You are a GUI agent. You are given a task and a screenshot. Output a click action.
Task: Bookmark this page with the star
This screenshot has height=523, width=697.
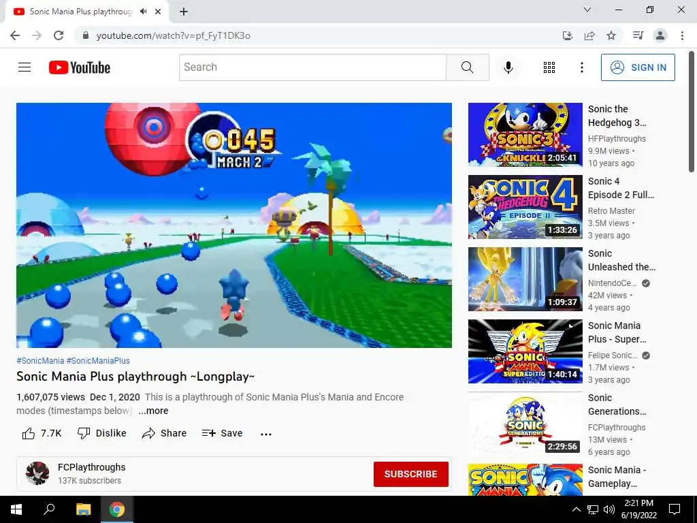pyautogui.click(x=611, y=35)
